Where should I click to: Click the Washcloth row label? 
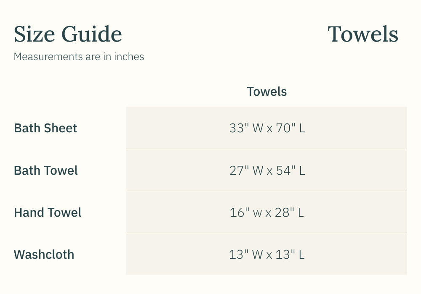click(x=44, y=255)
